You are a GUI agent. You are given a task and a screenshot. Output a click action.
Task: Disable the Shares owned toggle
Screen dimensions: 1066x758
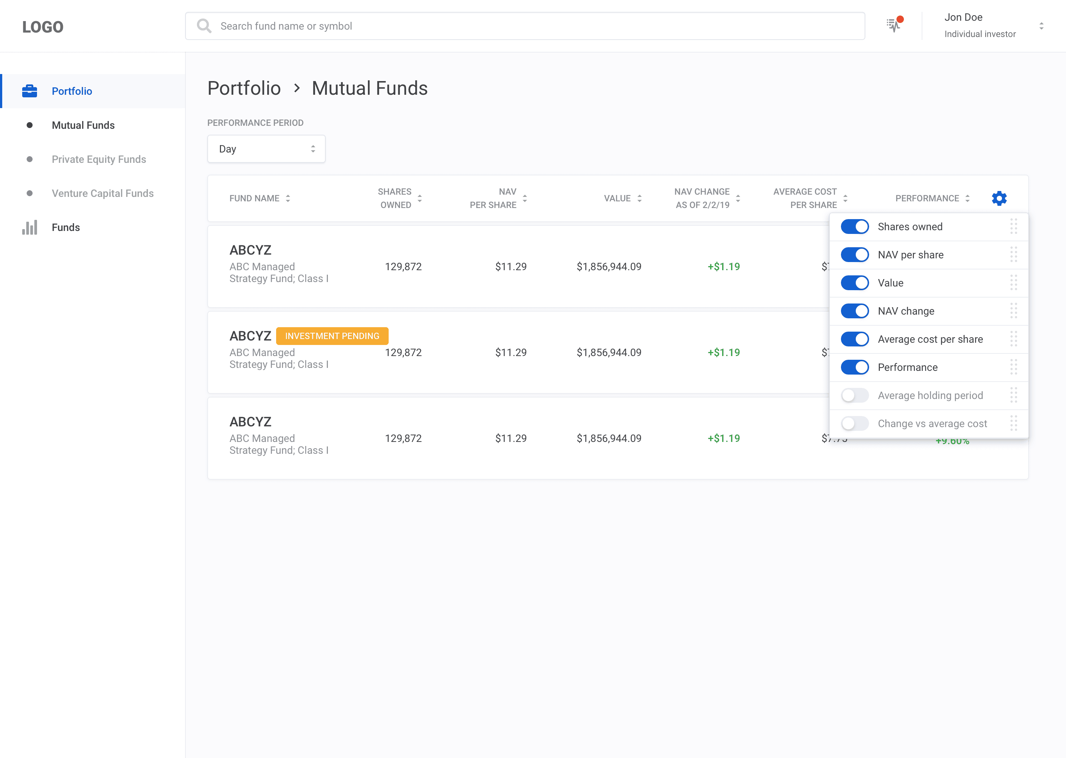click(855, 227)
